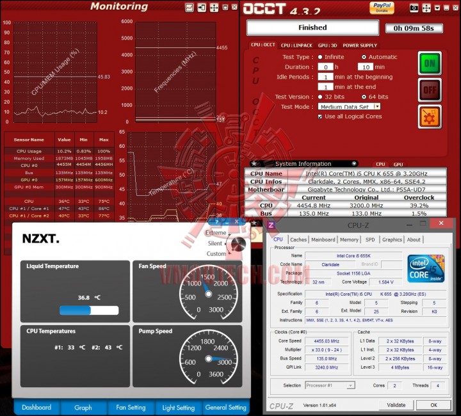Switch to CPU-Z Mainboard tab
461x416 pixels.
click(x=323, y=240)
